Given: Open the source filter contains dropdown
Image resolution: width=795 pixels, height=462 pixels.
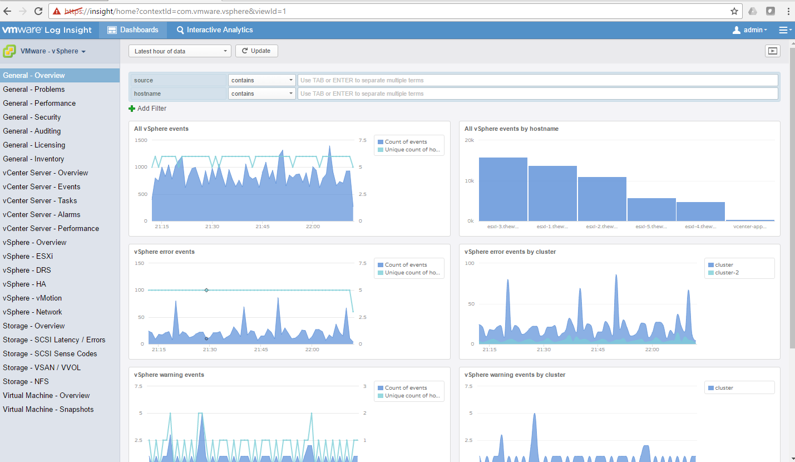Looking at the screenshot, I should pyautogui.click(x=261, y=80).
